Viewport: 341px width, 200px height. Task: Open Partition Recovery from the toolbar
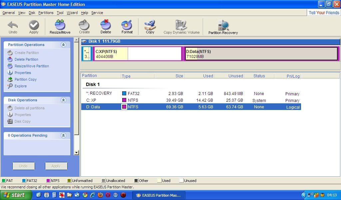223,27
